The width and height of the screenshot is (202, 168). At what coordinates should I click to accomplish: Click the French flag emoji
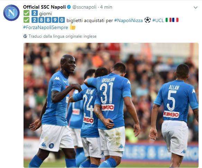point(175,20)
